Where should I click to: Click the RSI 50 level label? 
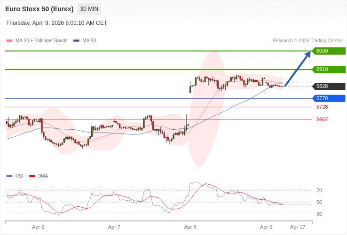point(319,202)
